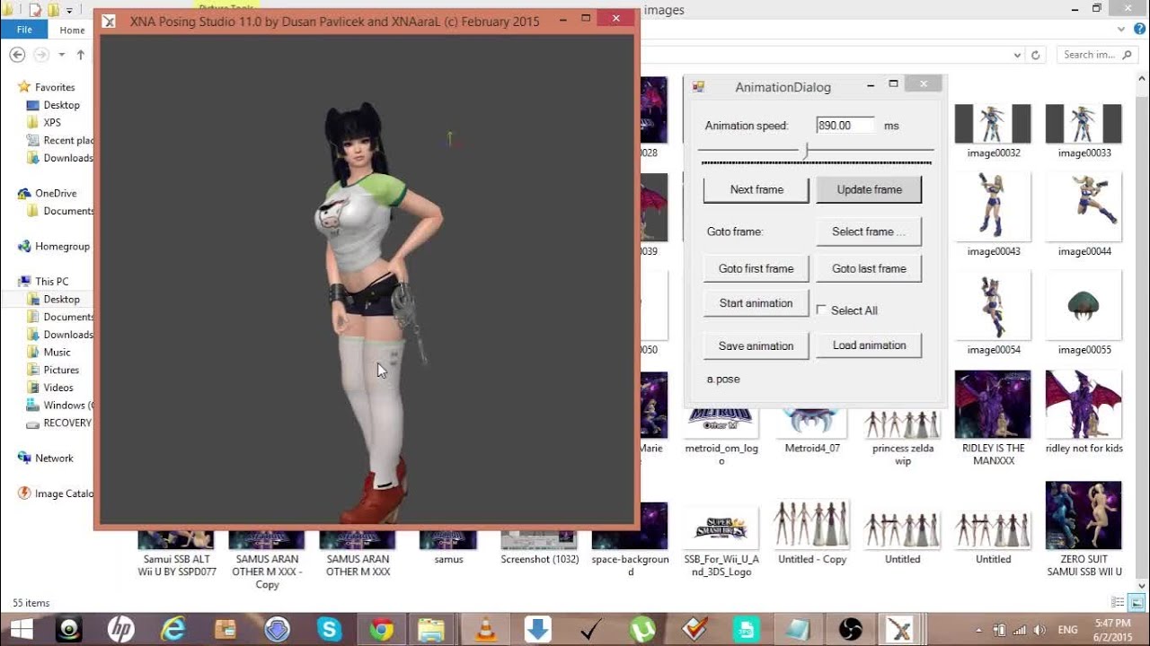Show hidden system tray icons
The height and width of the screenshot is (646, 1150).
[x=979, y=630]
